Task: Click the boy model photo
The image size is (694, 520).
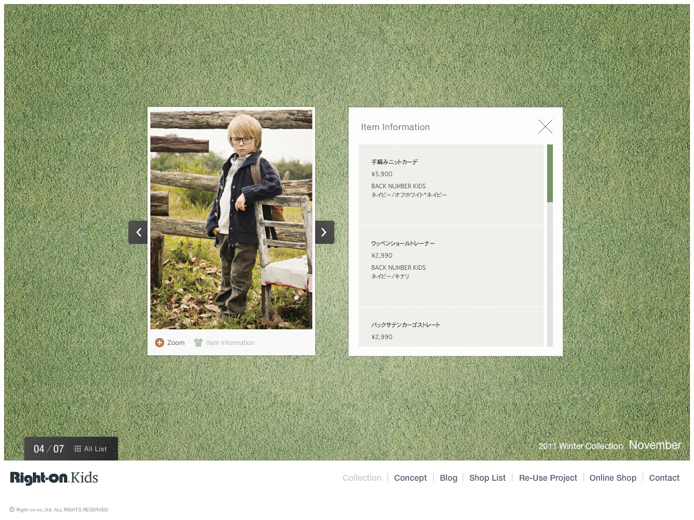Action: point(231,220)
